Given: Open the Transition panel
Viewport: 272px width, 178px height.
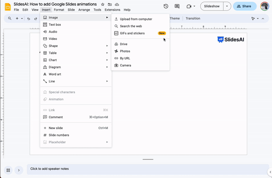Looking at the screenshot, I should [193, 19].
